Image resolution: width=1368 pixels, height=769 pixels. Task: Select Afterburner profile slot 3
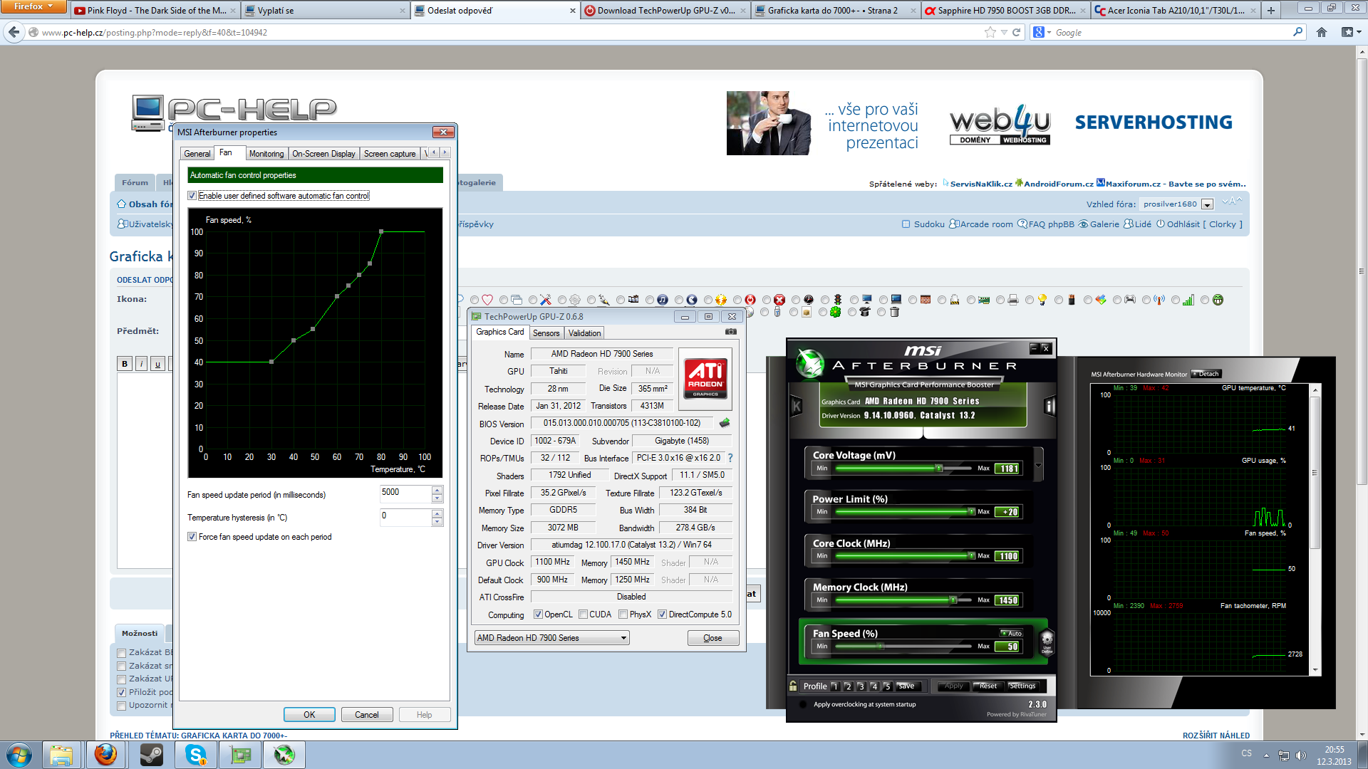861,686
